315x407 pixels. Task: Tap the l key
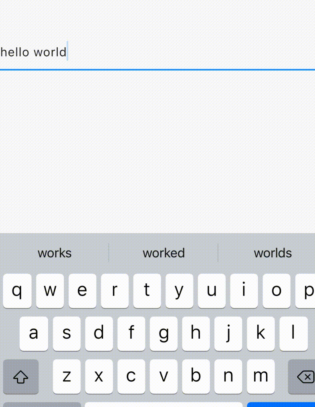click(x=293, y=334)
